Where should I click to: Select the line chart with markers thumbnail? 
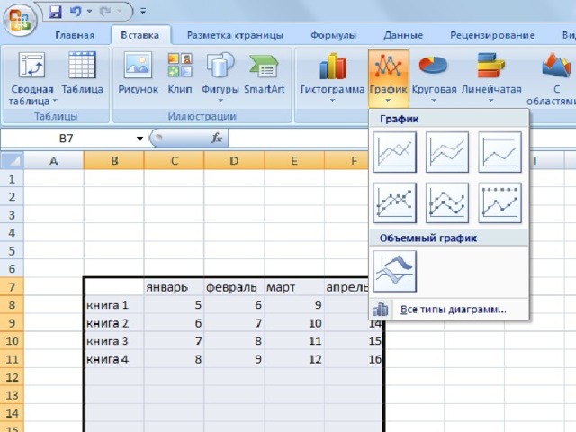point(394,203)
